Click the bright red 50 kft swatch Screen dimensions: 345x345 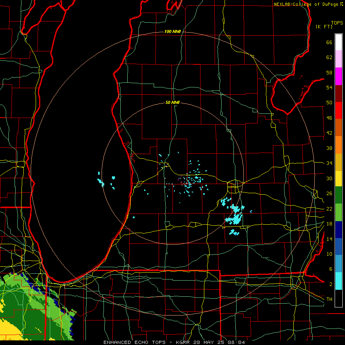tap(338, 110)
